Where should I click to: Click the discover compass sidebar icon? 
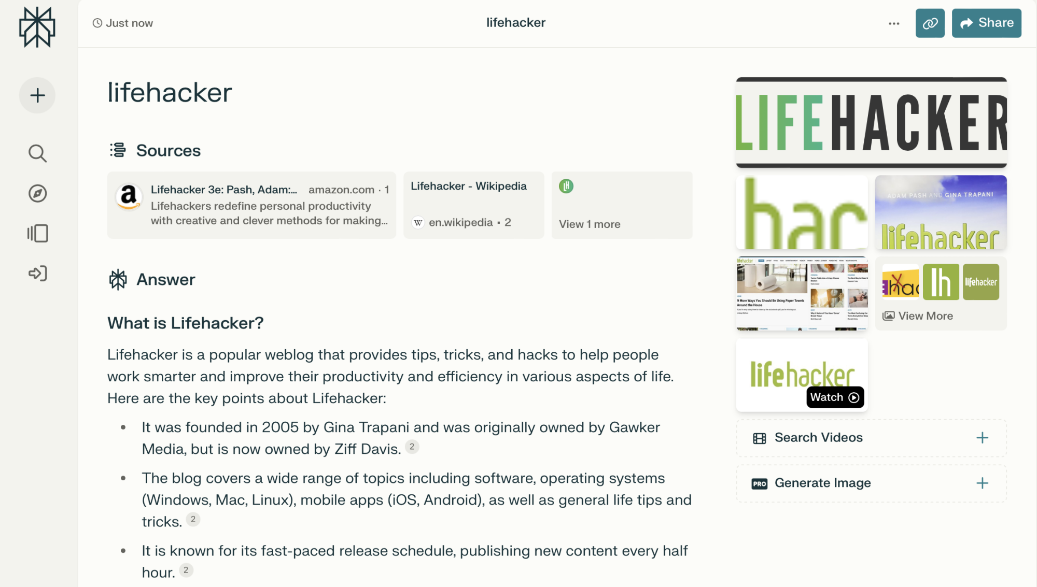click(x=38, y=194)
